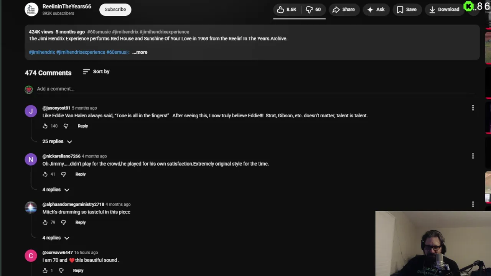Download the video
This screenshot has width=491, height=276.
click(444, 10)
